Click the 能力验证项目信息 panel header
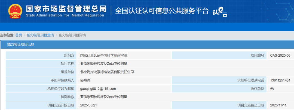 pyautogui.click(x=147, y=44)
